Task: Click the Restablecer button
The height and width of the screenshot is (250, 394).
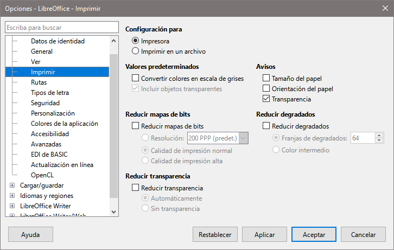Action: [x=215, y=234]
